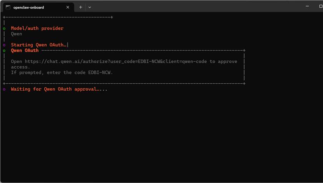Click the 'access.' text line

pos(20,67)
